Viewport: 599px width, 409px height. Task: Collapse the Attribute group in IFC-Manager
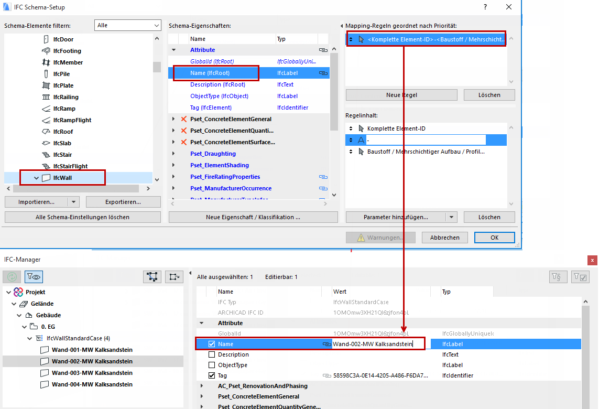202,323
